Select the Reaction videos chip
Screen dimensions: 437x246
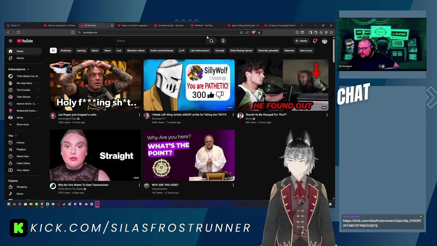click(x=136, y=51)
